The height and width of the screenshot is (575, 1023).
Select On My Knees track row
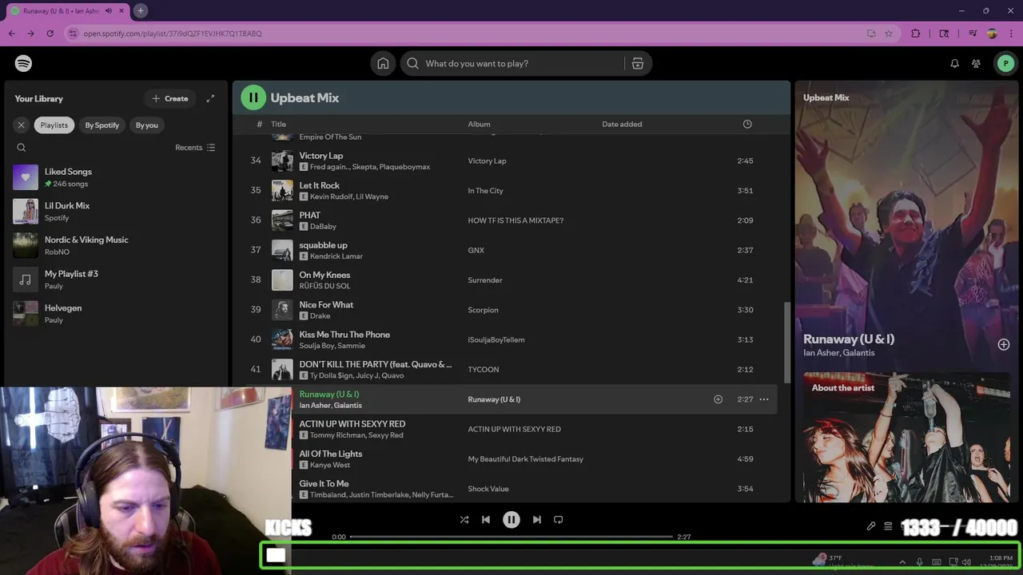[x=511, y=280]
